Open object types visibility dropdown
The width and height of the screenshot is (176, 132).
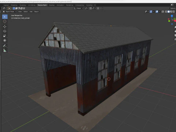point(147,12)
